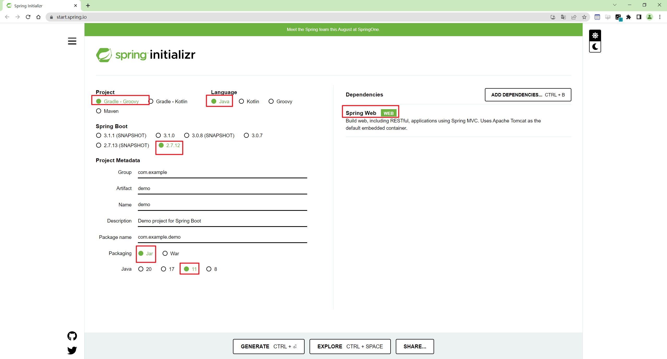Pick Java version 8
Viewport: 667px width, 359px height.
coord(212,269)
